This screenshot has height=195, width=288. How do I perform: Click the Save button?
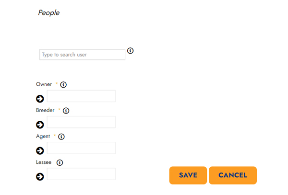pyautogui.click(x=188, y=175)
